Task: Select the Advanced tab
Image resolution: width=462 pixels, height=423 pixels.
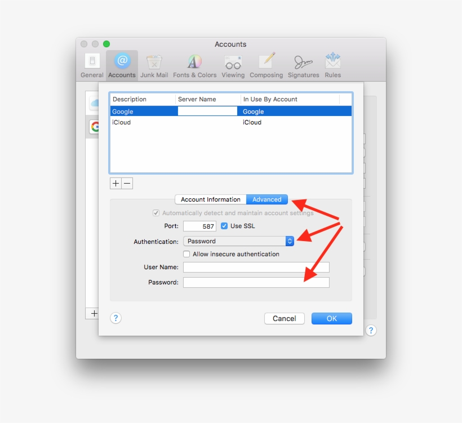Action: point(267,199)
